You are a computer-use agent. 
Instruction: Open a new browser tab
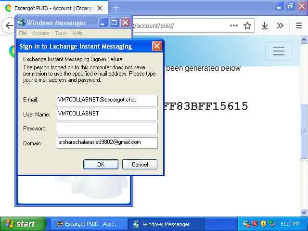116,8
